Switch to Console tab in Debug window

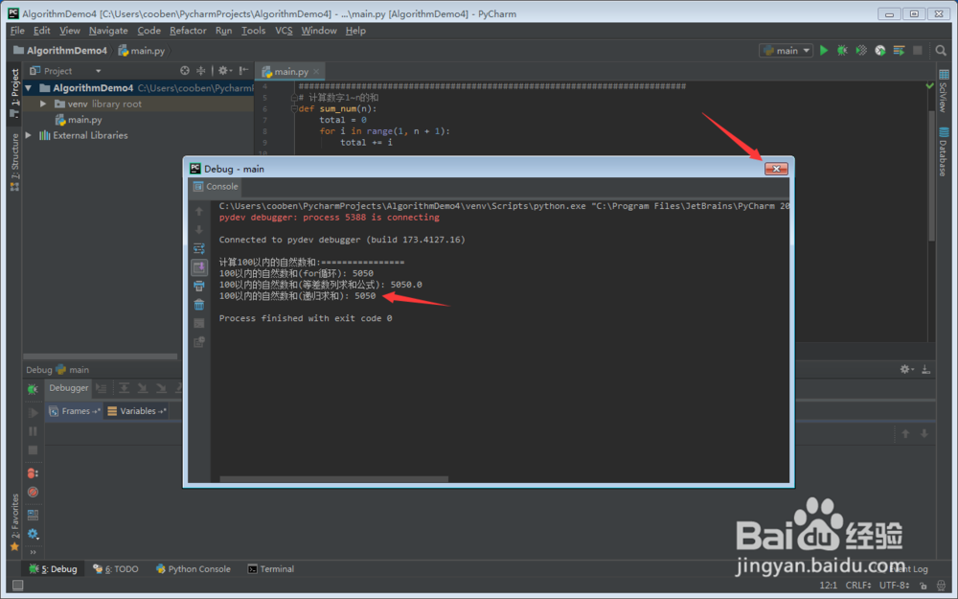click(215, 187)
